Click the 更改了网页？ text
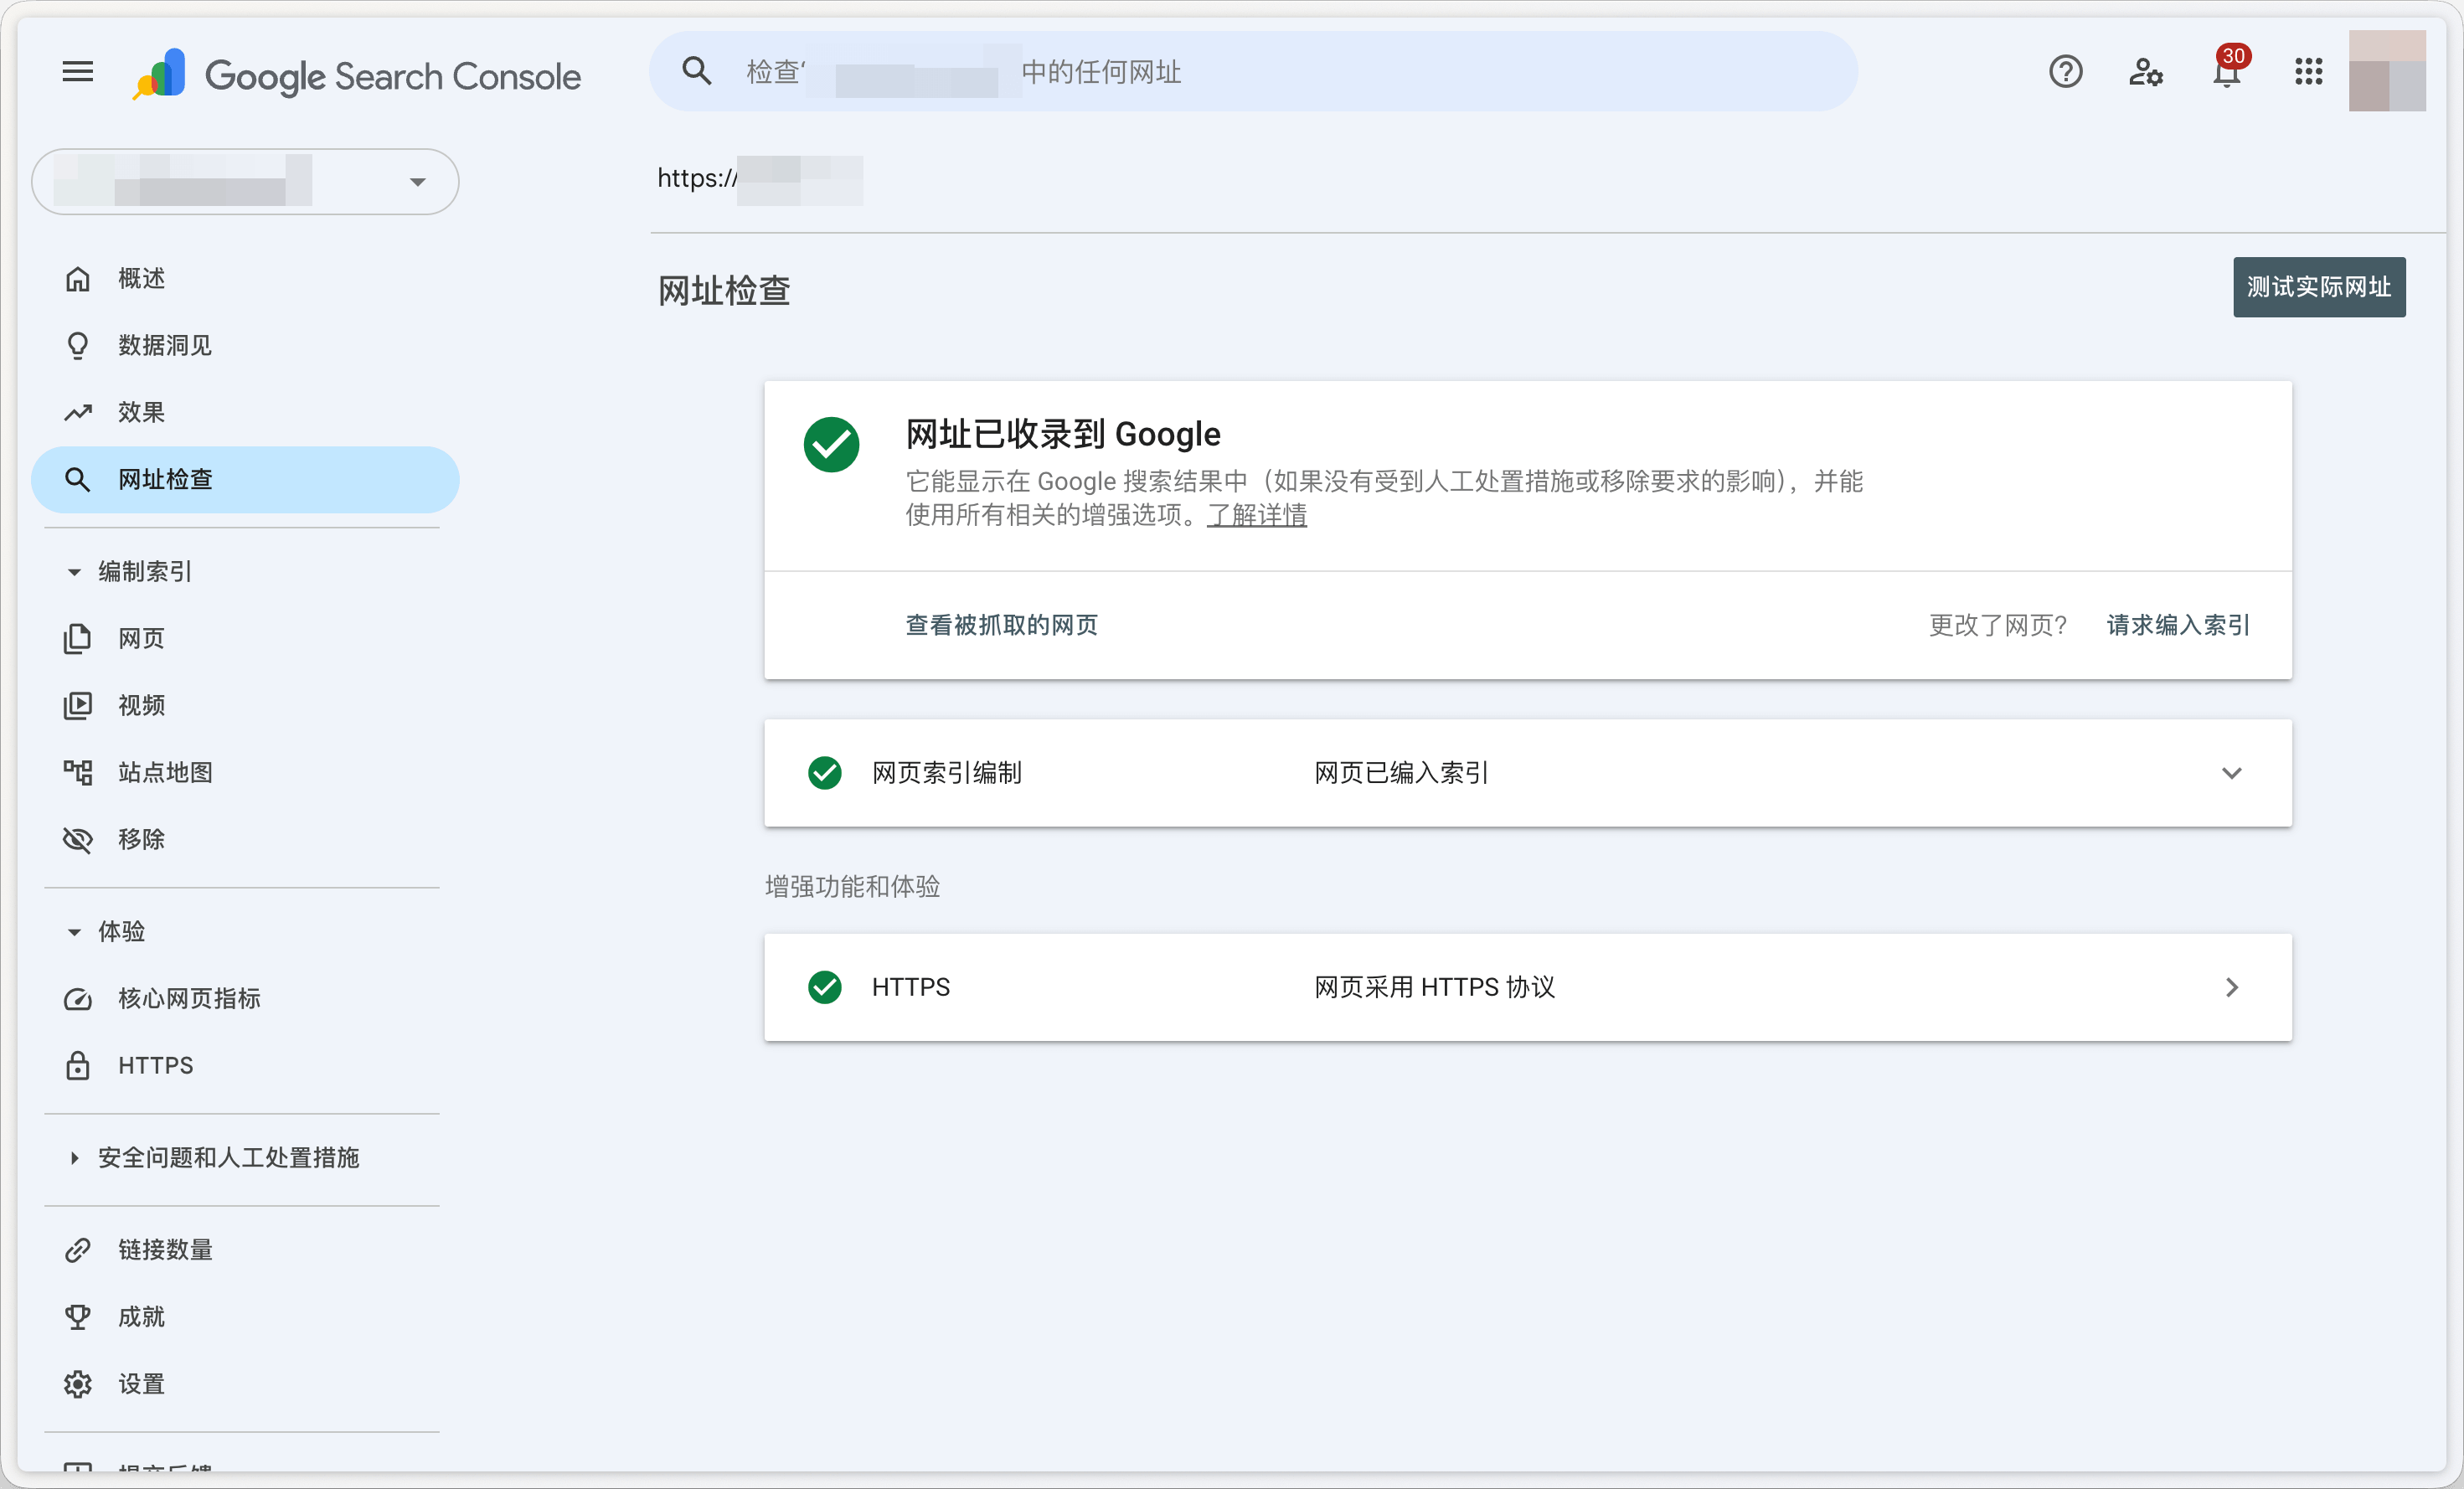Image resolution: width=2464 pixels, height=1489 pixels. pos(1997,625)
